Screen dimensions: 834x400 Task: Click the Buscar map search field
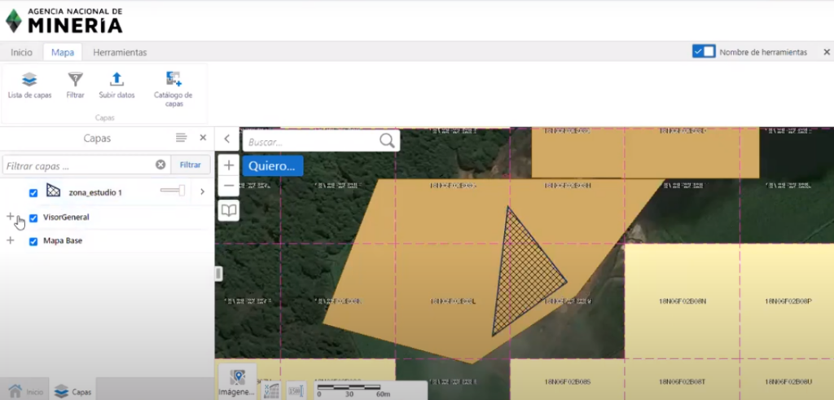pyautogui.click(x=313, y=142)
